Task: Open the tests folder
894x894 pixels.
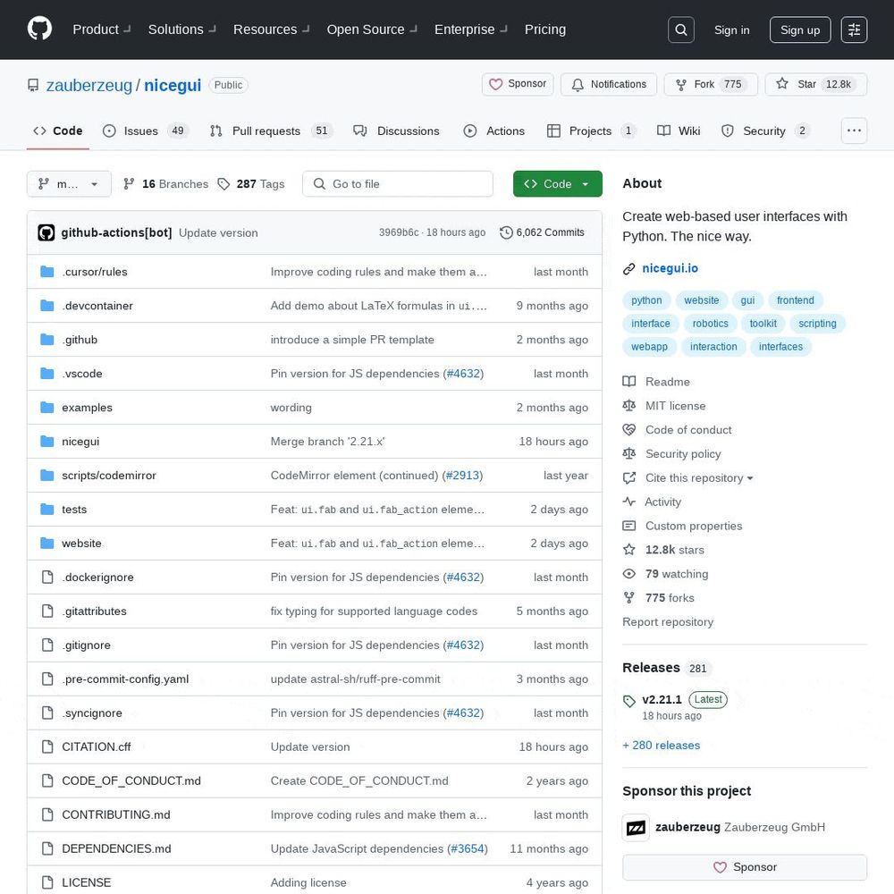Action: [x=74, y=510]
